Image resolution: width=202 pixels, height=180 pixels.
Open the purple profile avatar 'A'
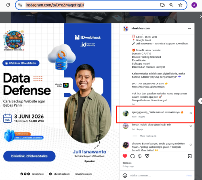click(x=194, y=5)
